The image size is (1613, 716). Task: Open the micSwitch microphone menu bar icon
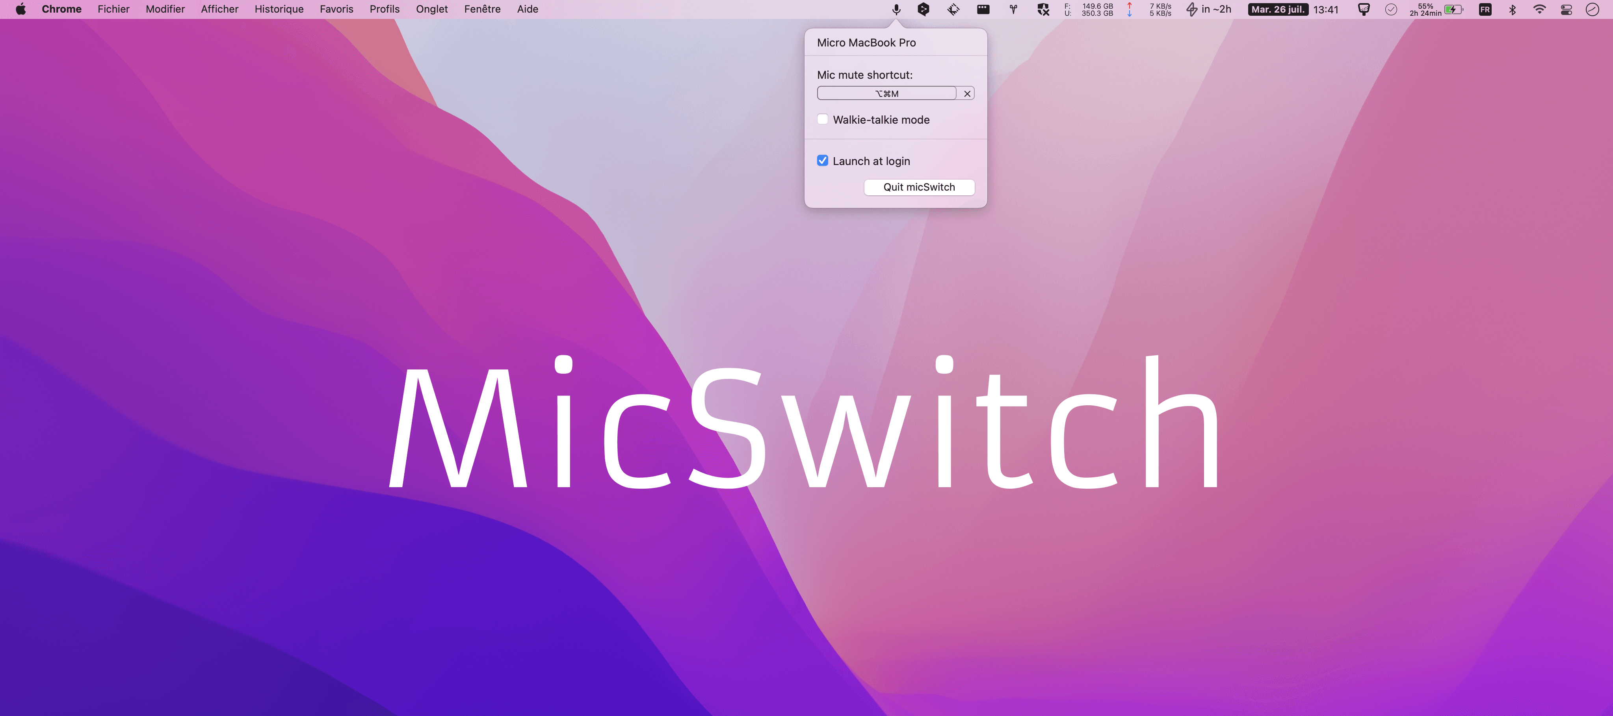(896, 9)
